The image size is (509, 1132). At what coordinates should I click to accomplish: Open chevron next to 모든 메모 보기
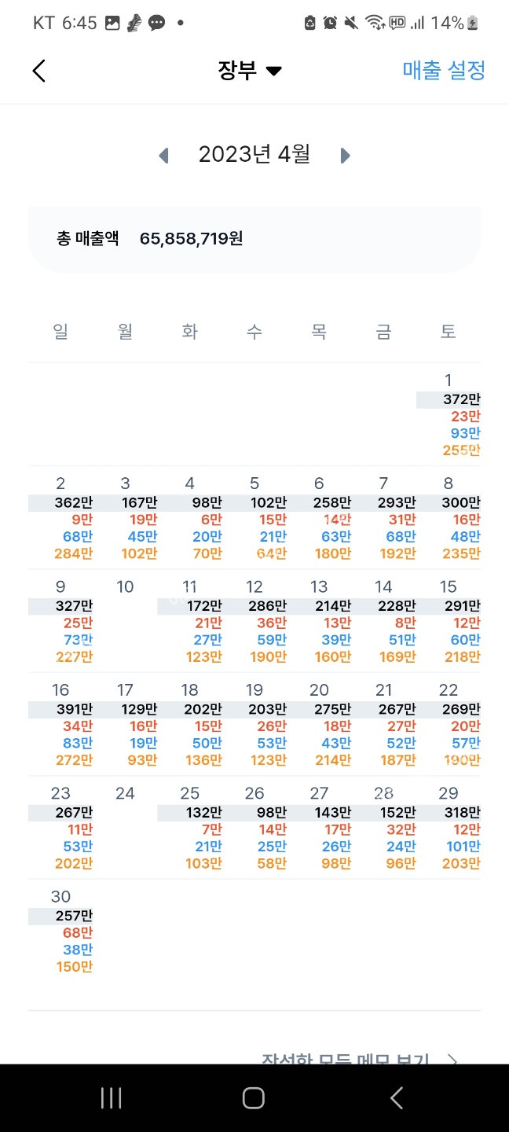[x=452, y=1060]
